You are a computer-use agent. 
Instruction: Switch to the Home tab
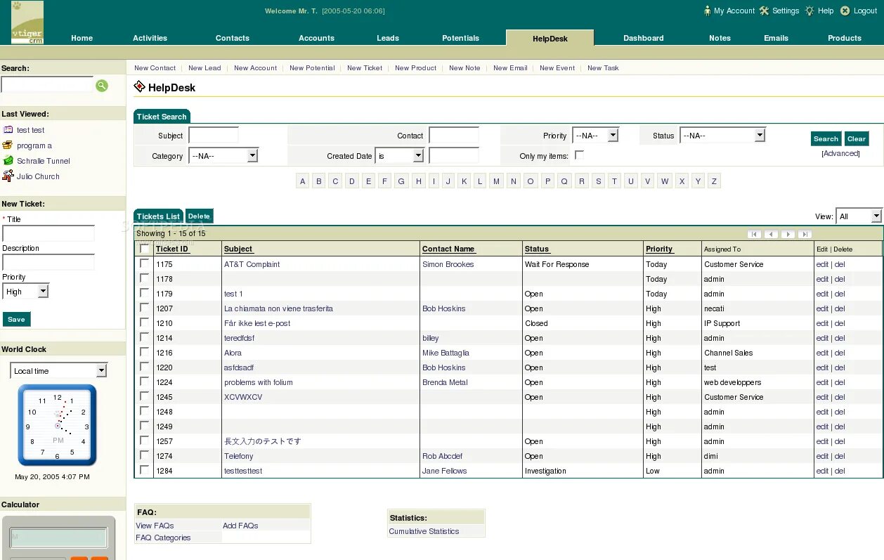[x=82, y=38]
